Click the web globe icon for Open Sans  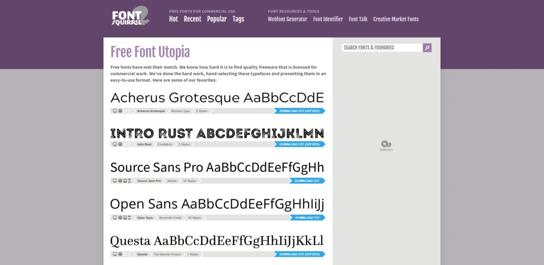click(x=120, y=217)
